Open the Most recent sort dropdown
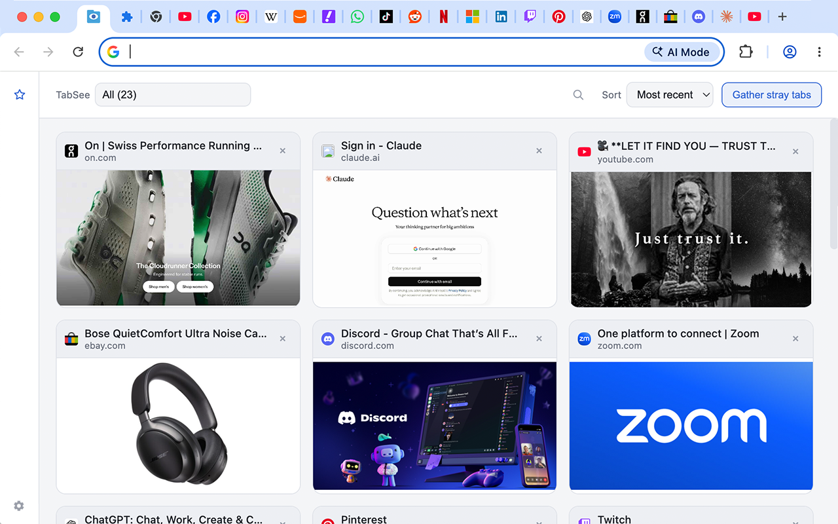Viewport: 838px width, 524px height. click(x=670, y=94)
